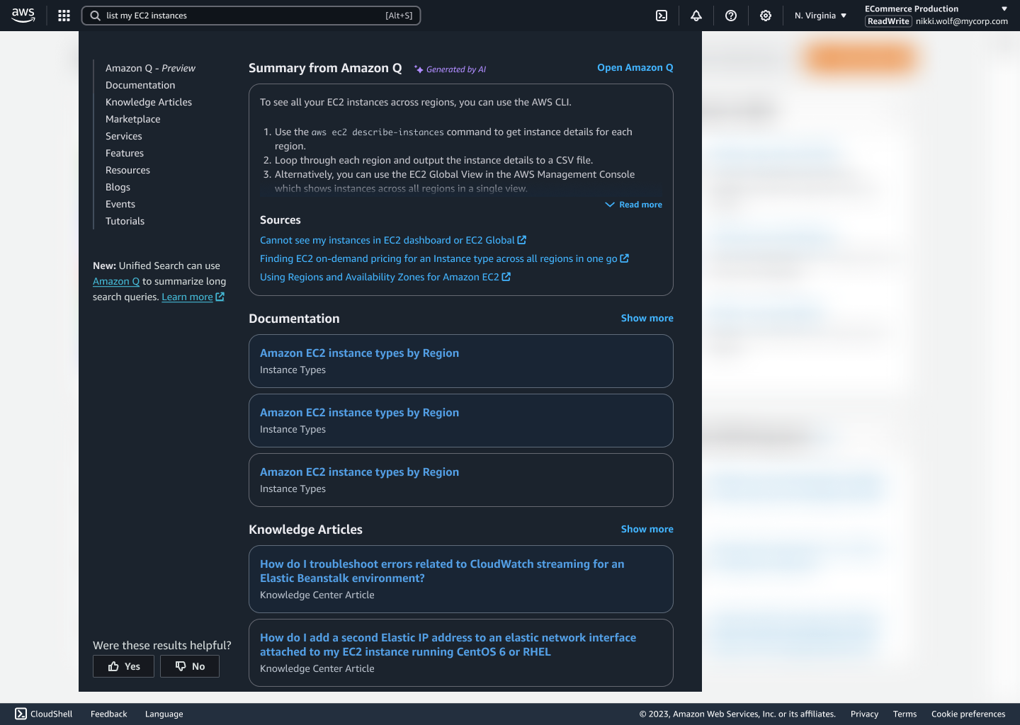The width and height of the screenshot is (1020, 725).
Task: Open the services grid menu icon
Action: (64, 16)
